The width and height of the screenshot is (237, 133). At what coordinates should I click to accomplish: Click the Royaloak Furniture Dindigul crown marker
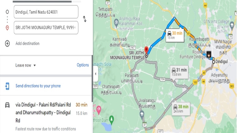(x=209, y=54)
